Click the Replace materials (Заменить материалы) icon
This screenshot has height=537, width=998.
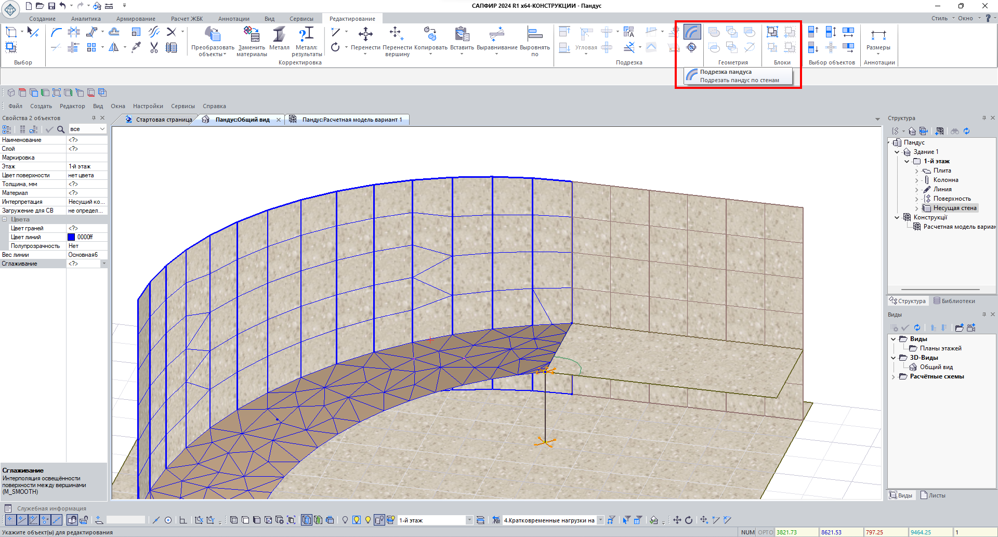(252, 35)
